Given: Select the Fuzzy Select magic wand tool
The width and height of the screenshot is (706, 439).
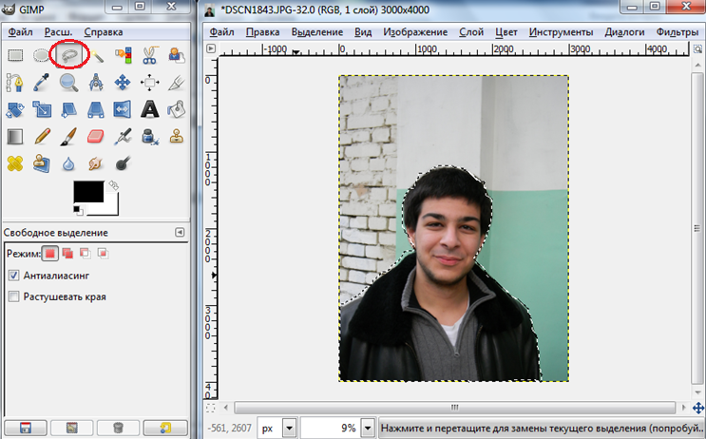Looking at the screenshot, I should 96,55.
